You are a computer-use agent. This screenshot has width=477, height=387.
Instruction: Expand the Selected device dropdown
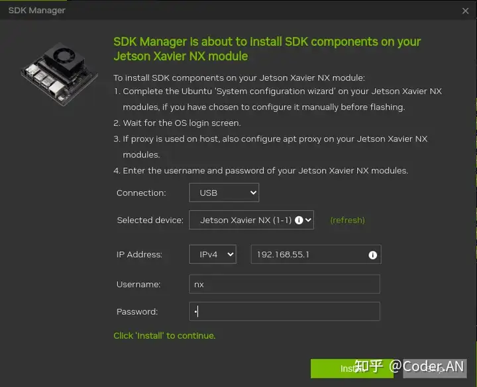pyautogui.click(x=251, y=220)
